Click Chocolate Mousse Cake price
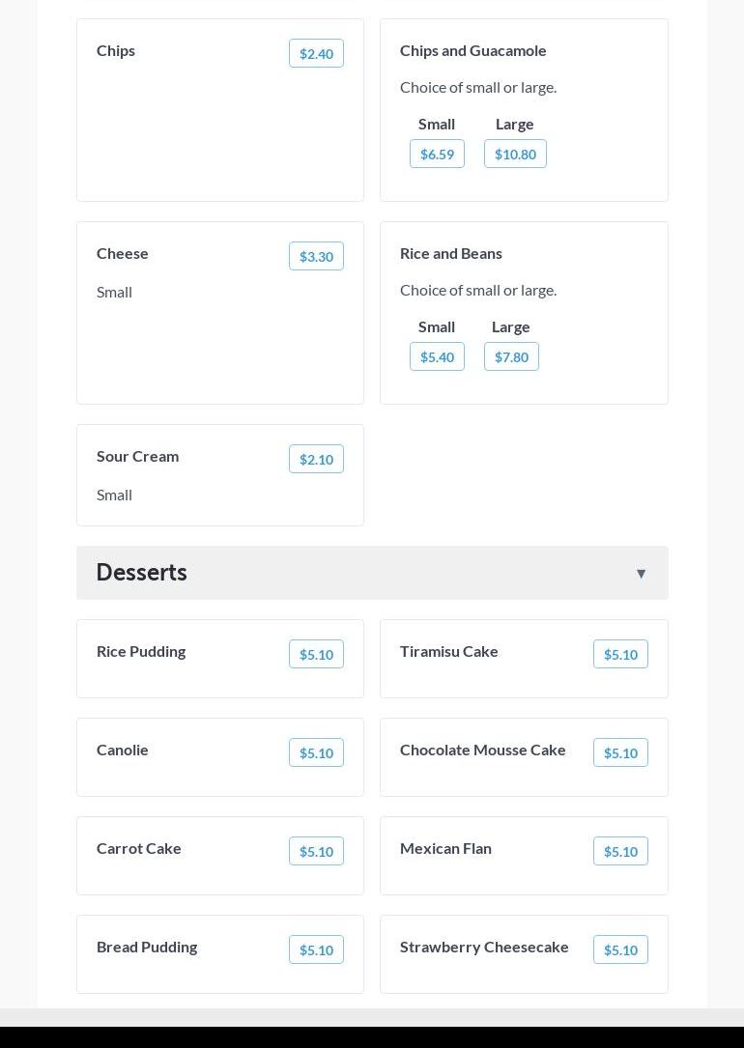The image size is (744, 1048). point(620,752)
